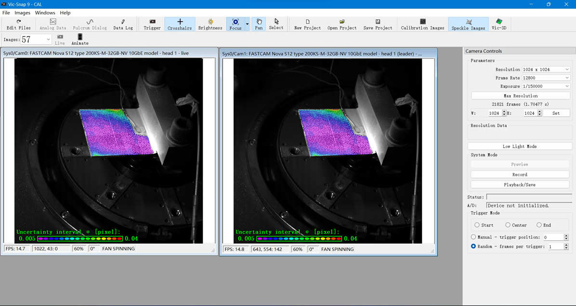Open the Images menu

22,13
